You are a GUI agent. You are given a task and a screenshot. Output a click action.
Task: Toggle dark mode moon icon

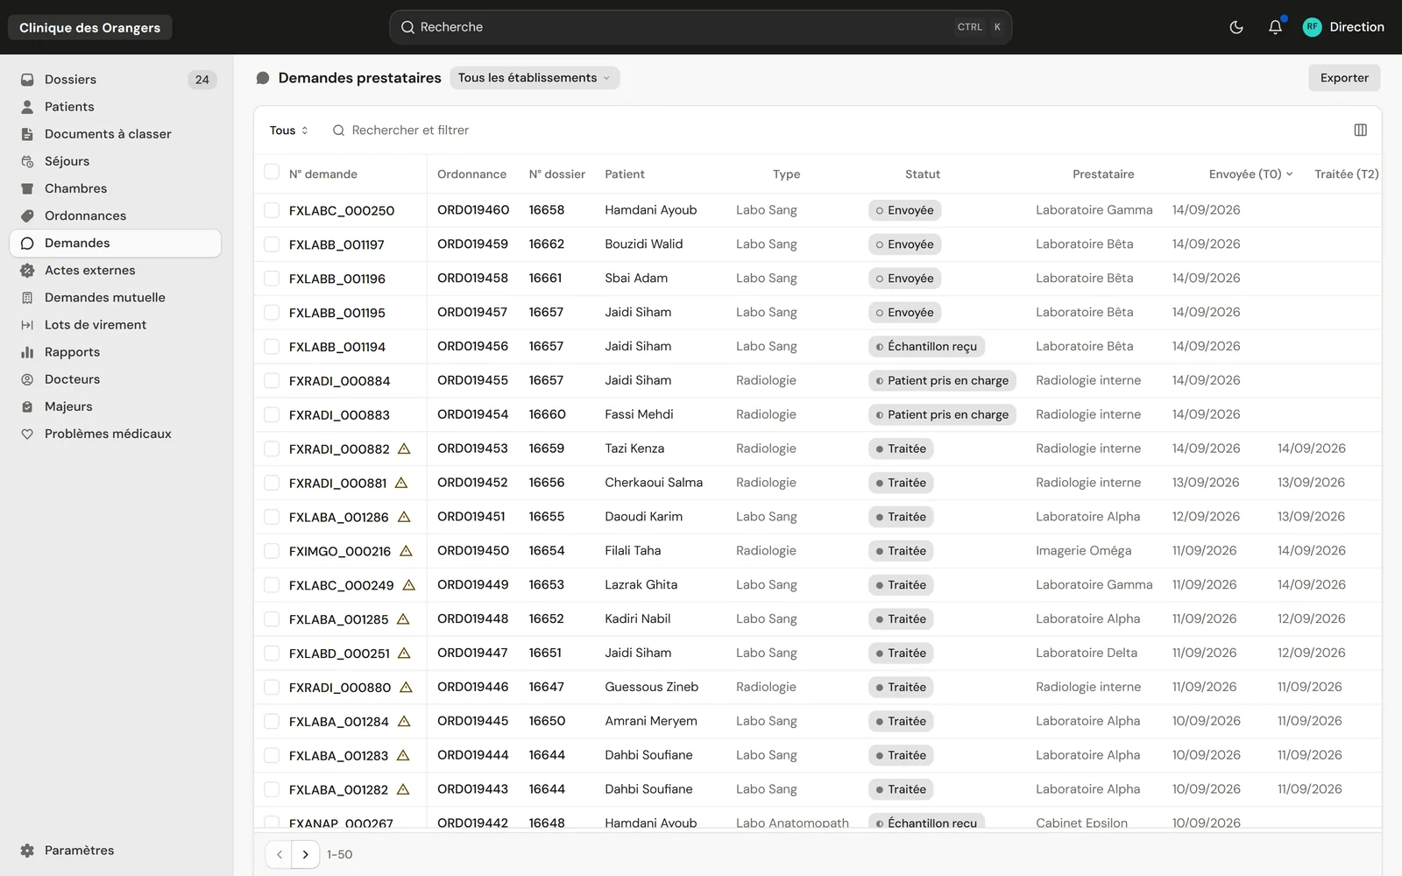(1236, 27)
